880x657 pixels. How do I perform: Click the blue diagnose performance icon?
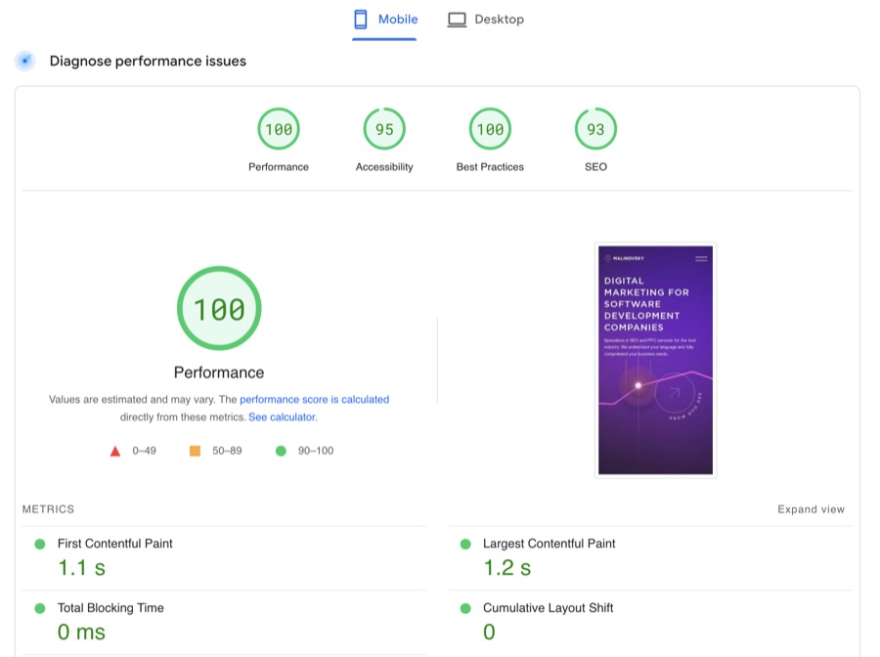click(x=25, y=61)
